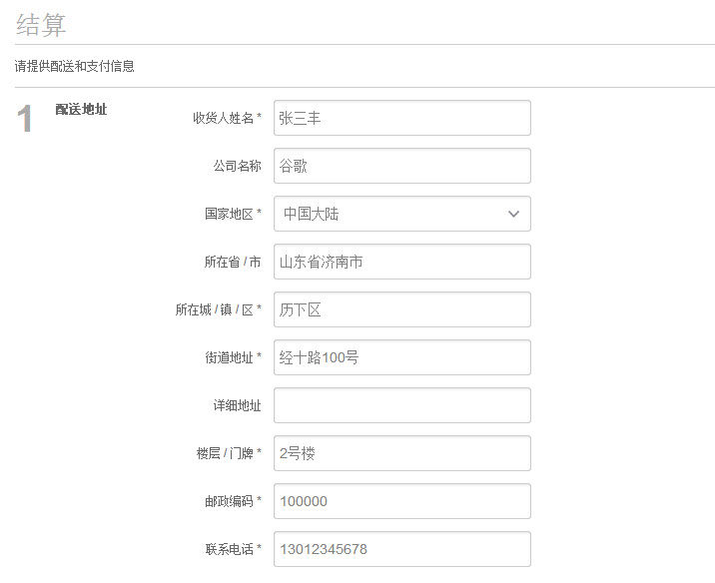
Task: Click the 街道地址 label
Action: pyautogui.click(x=233, y=357)
